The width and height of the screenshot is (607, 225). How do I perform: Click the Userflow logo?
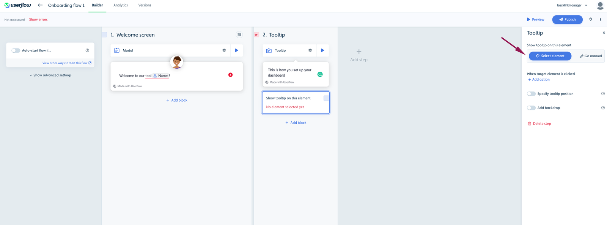pyautogui.click(x=17, y=5)
